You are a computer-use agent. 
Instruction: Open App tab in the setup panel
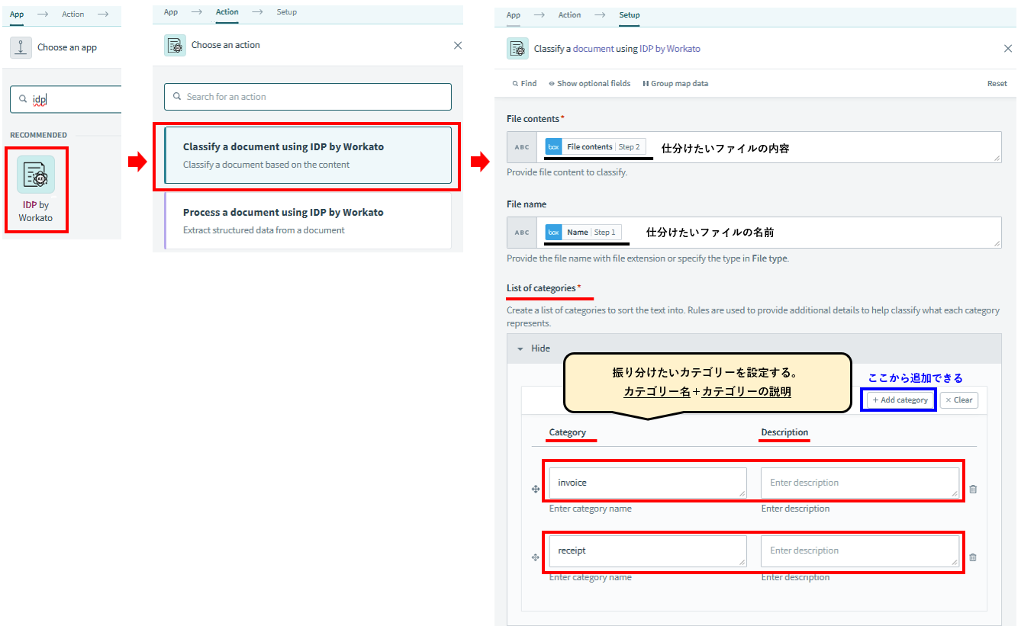(x=514, y=15)
